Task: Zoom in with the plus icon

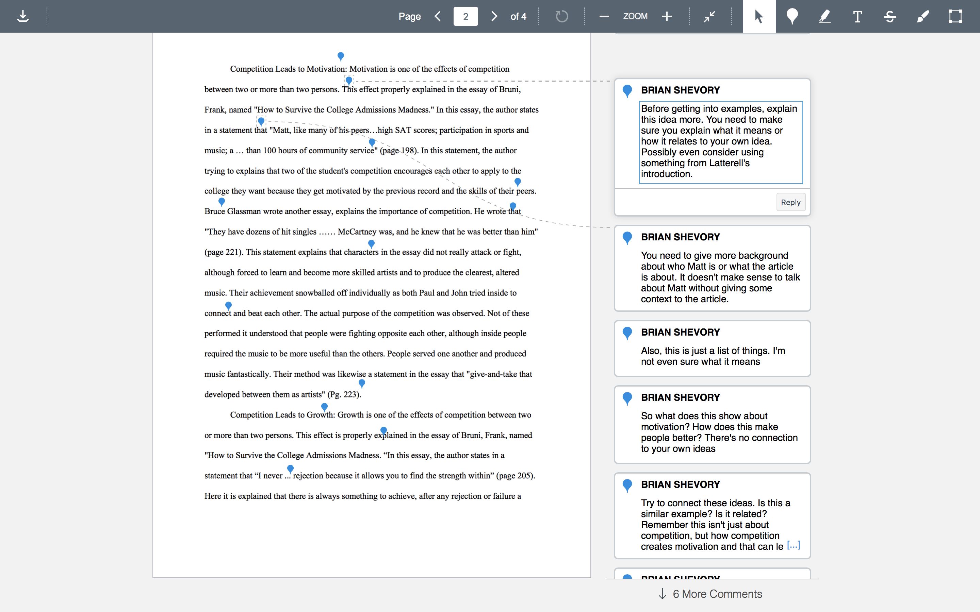Action: (x=667, y=16)
